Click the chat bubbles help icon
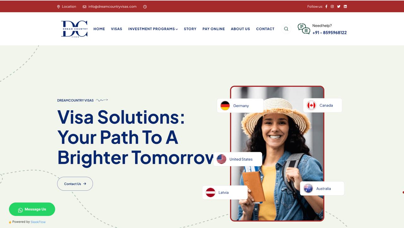 304,29
